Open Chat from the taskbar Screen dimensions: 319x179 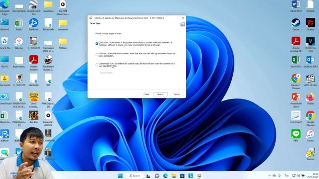pos(157,176)
